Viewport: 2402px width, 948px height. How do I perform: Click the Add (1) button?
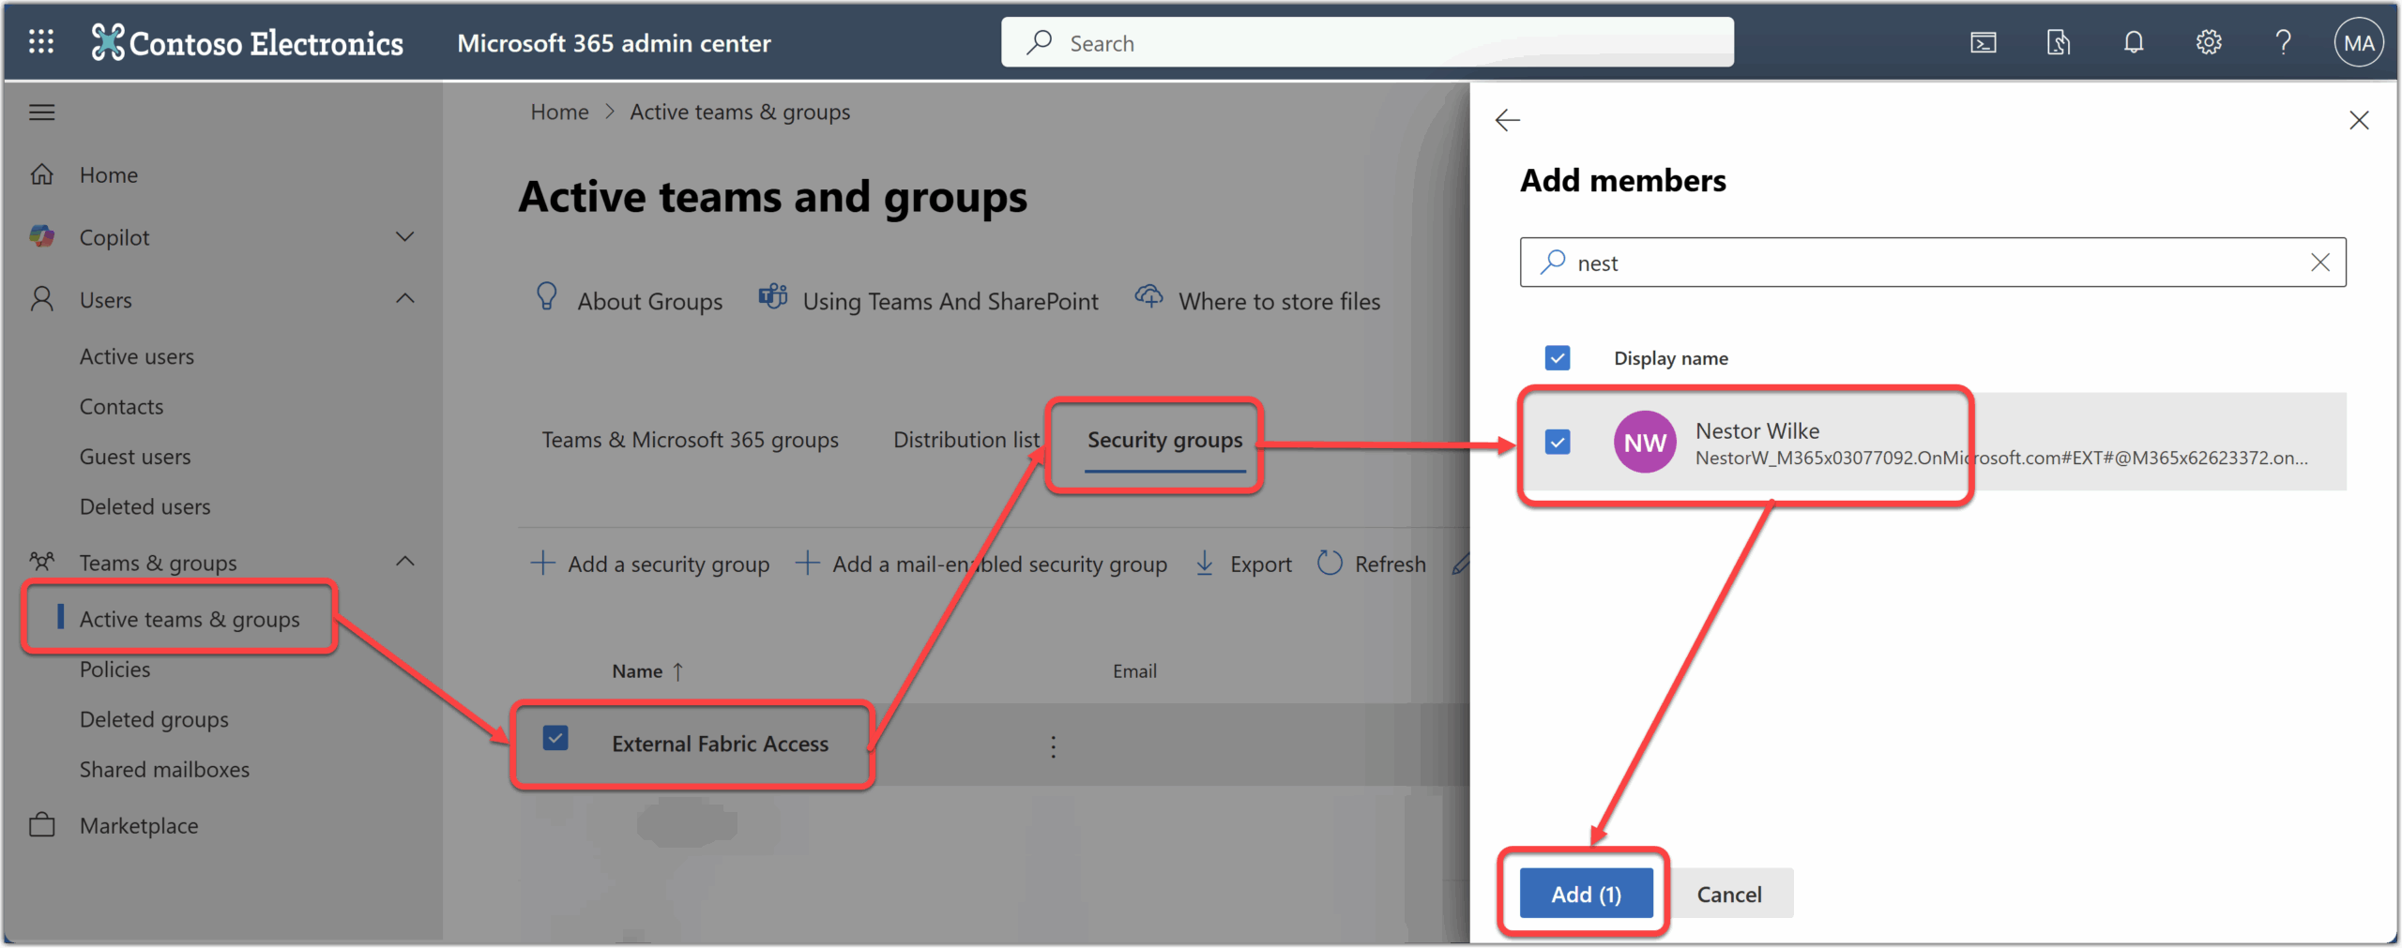(1586, 894)
